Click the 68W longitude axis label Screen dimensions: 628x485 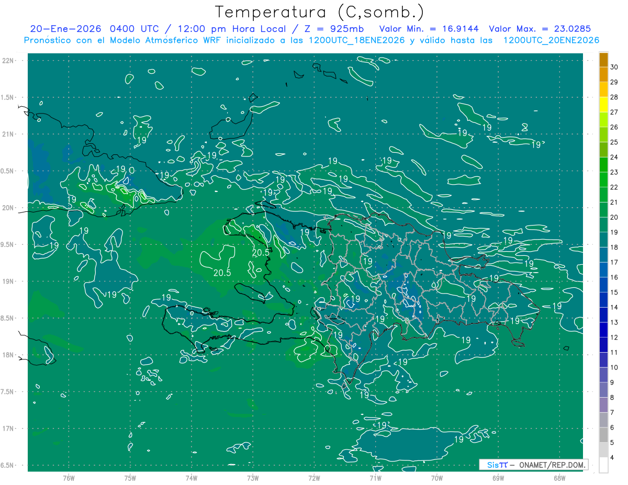click(559, 478)
